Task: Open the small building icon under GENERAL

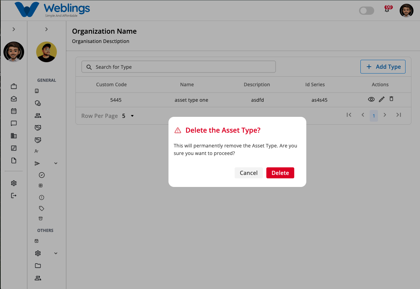Action: (37, 91)
